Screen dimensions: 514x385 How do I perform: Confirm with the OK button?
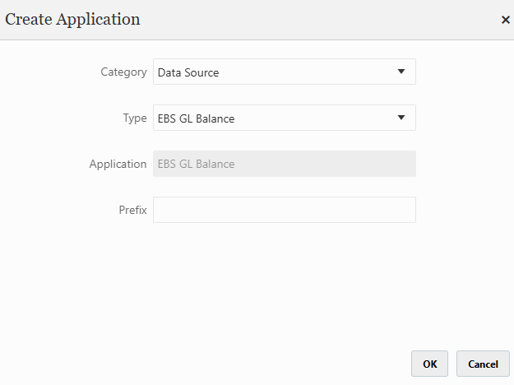tap(429, 364)
